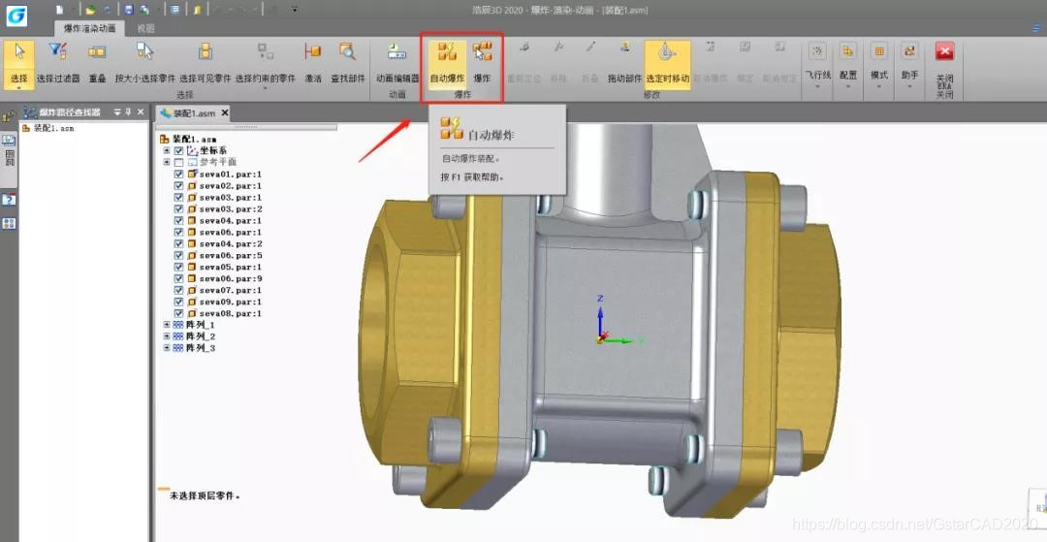Viewport: 1047px width, 542px height.
Task: Click the save disk icon
Action: click(x=129, y=10)
